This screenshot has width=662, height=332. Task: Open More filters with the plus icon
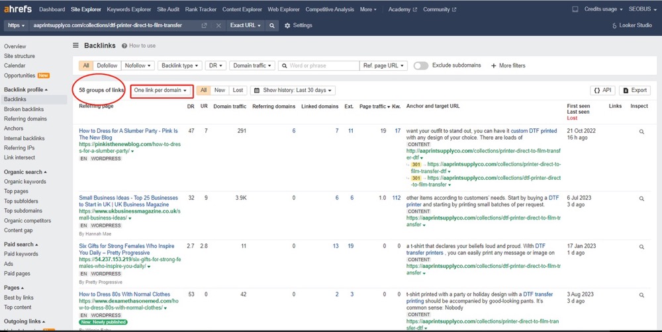click(x=508, y=66)
